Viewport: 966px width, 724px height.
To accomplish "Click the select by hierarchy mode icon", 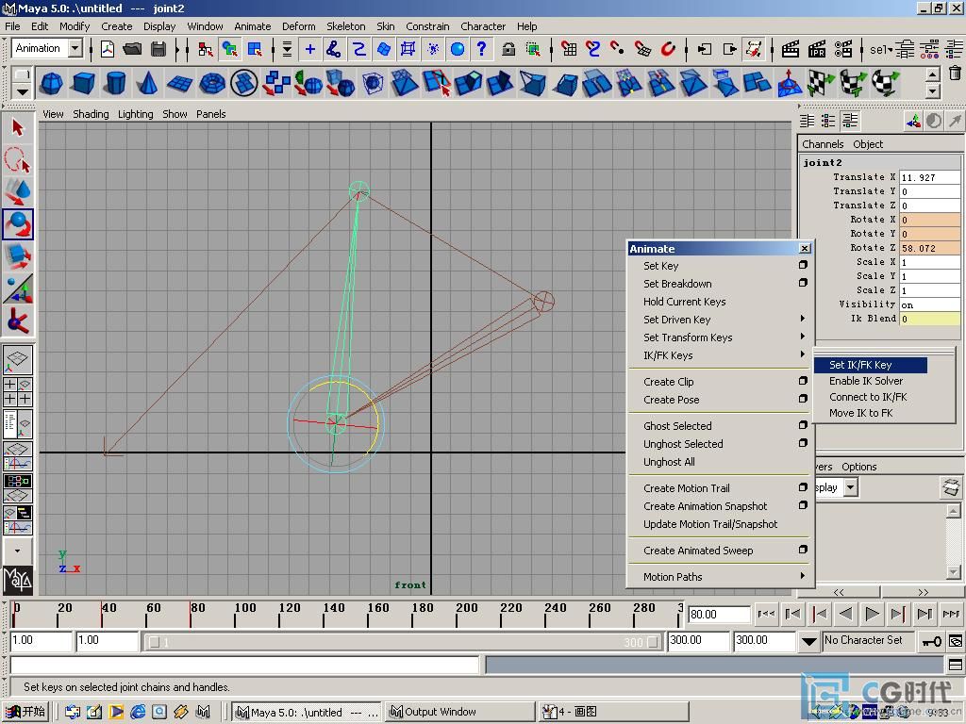I will [x=205, y=49].
